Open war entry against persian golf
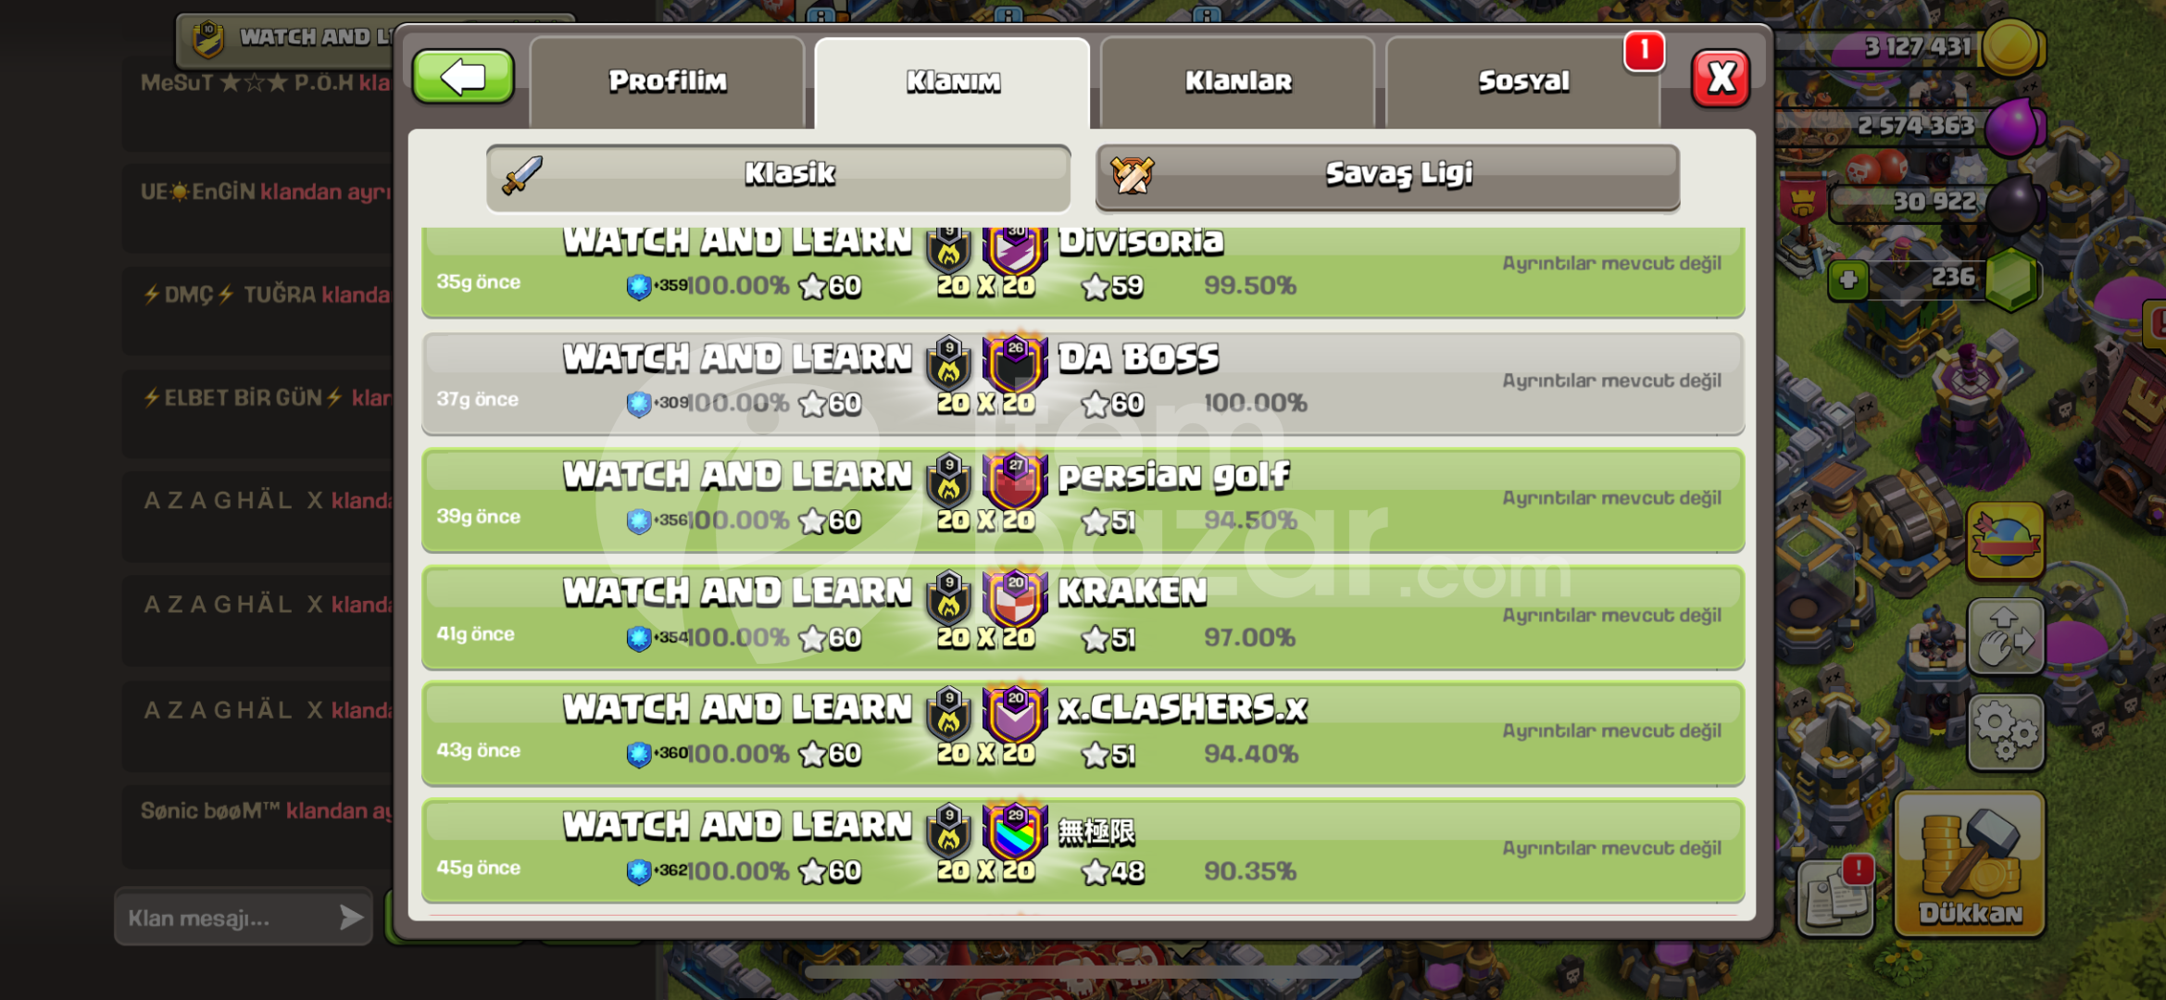This screenshot has height=1000, width=2166. 1083,501
